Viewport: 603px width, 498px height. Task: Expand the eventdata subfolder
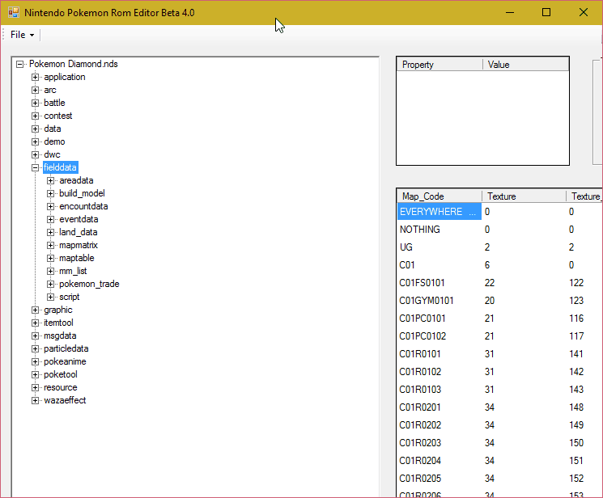50,219
